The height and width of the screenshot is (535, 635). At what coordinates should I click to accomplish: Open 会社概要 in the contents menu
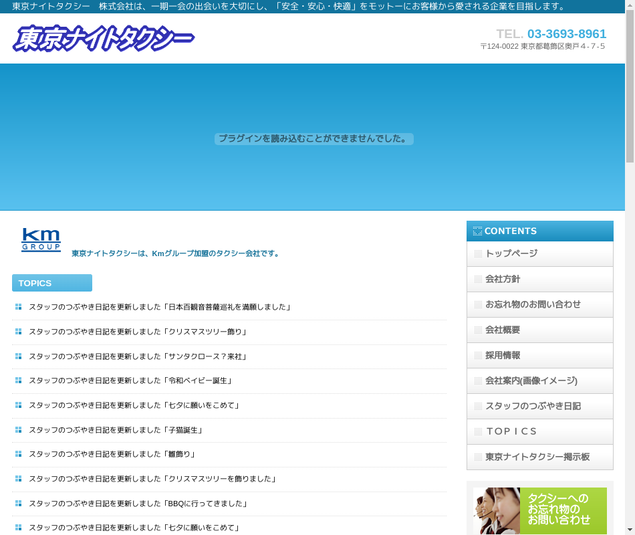540,330
